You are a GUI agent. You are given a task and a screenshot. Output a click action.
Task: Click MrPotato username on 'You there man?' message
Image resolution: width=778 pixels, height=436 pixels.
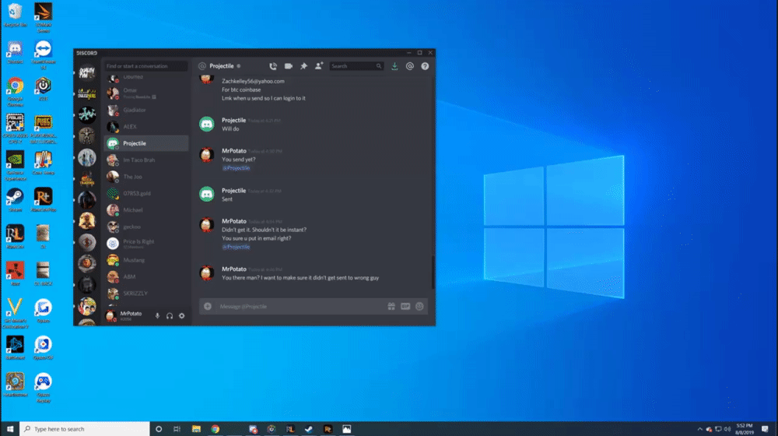coord(233,269)
